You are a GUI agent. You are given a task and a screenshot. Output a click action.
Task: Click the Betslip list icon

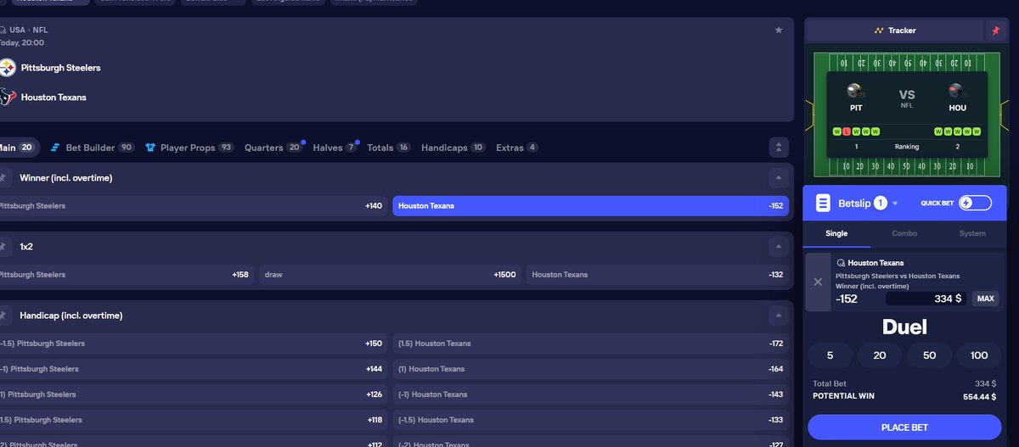click(x=822, y=204)
